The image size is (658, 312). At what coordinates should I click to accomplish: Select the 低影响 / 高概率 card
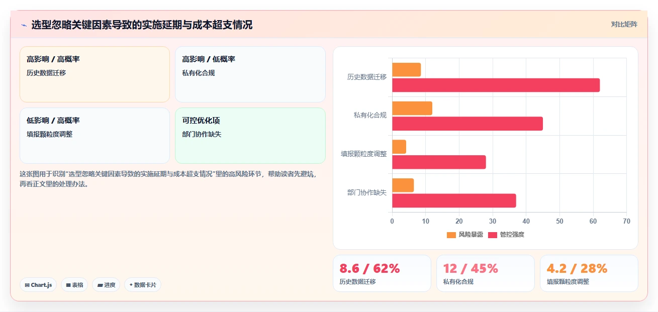95,136
